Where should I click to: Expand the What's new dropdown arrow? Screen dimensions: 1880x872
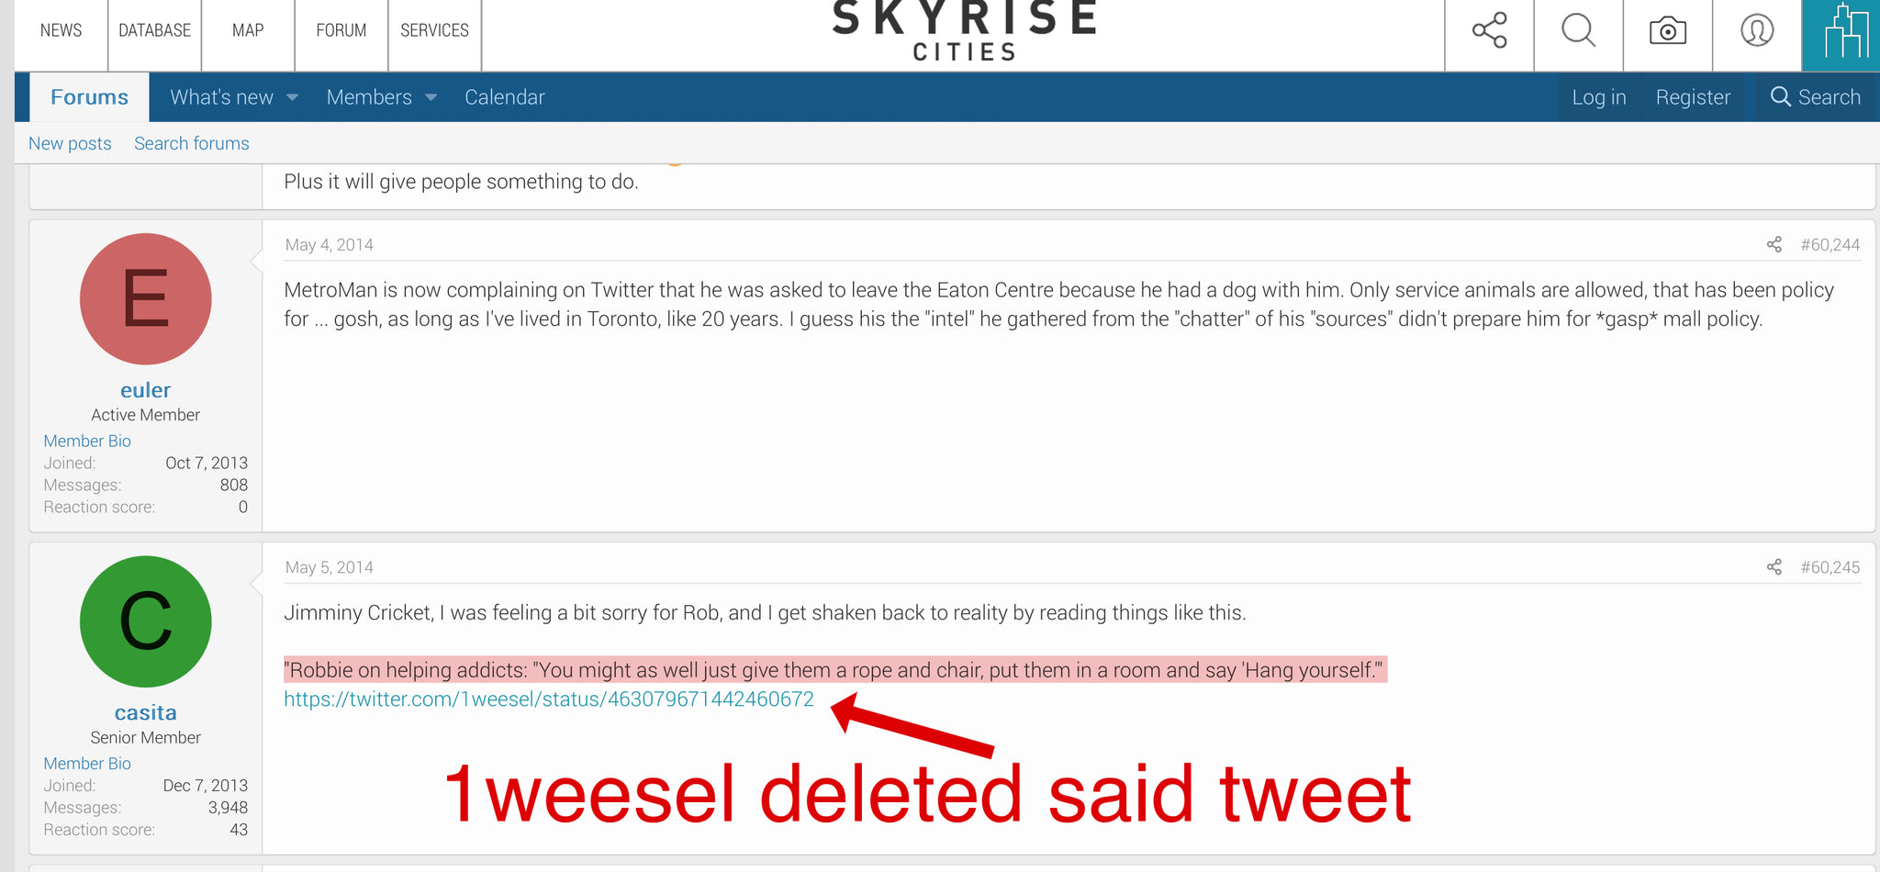tap(293, 97)
